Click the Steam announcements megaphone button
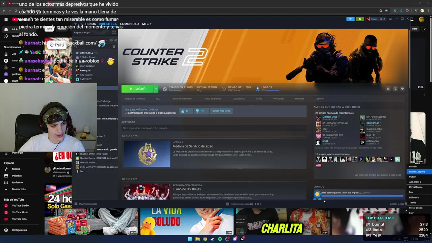The width and height of the screenshot is (432, 243). click(350, 19)
